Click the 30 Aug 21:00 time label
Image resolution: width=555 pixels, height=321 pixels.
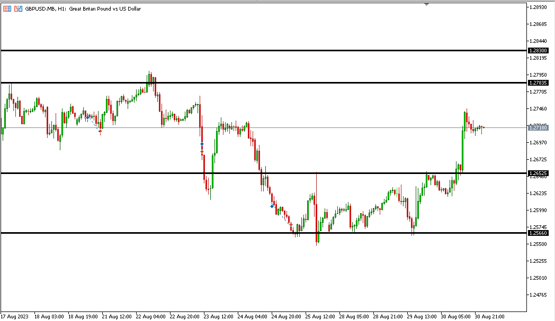[x=489, y=316]
